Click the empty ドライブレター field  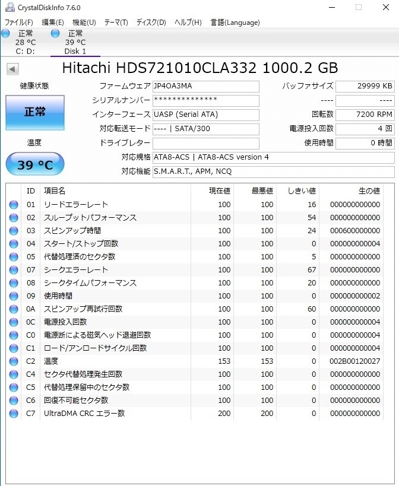[206, 143]
